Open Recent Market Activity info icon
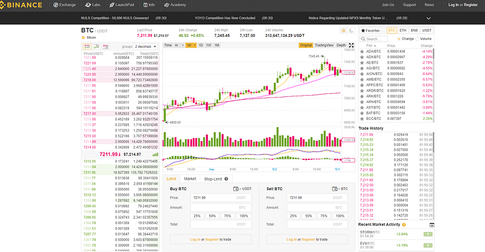The width and height of the screenshot is (485, 252). tap(404, 225)
